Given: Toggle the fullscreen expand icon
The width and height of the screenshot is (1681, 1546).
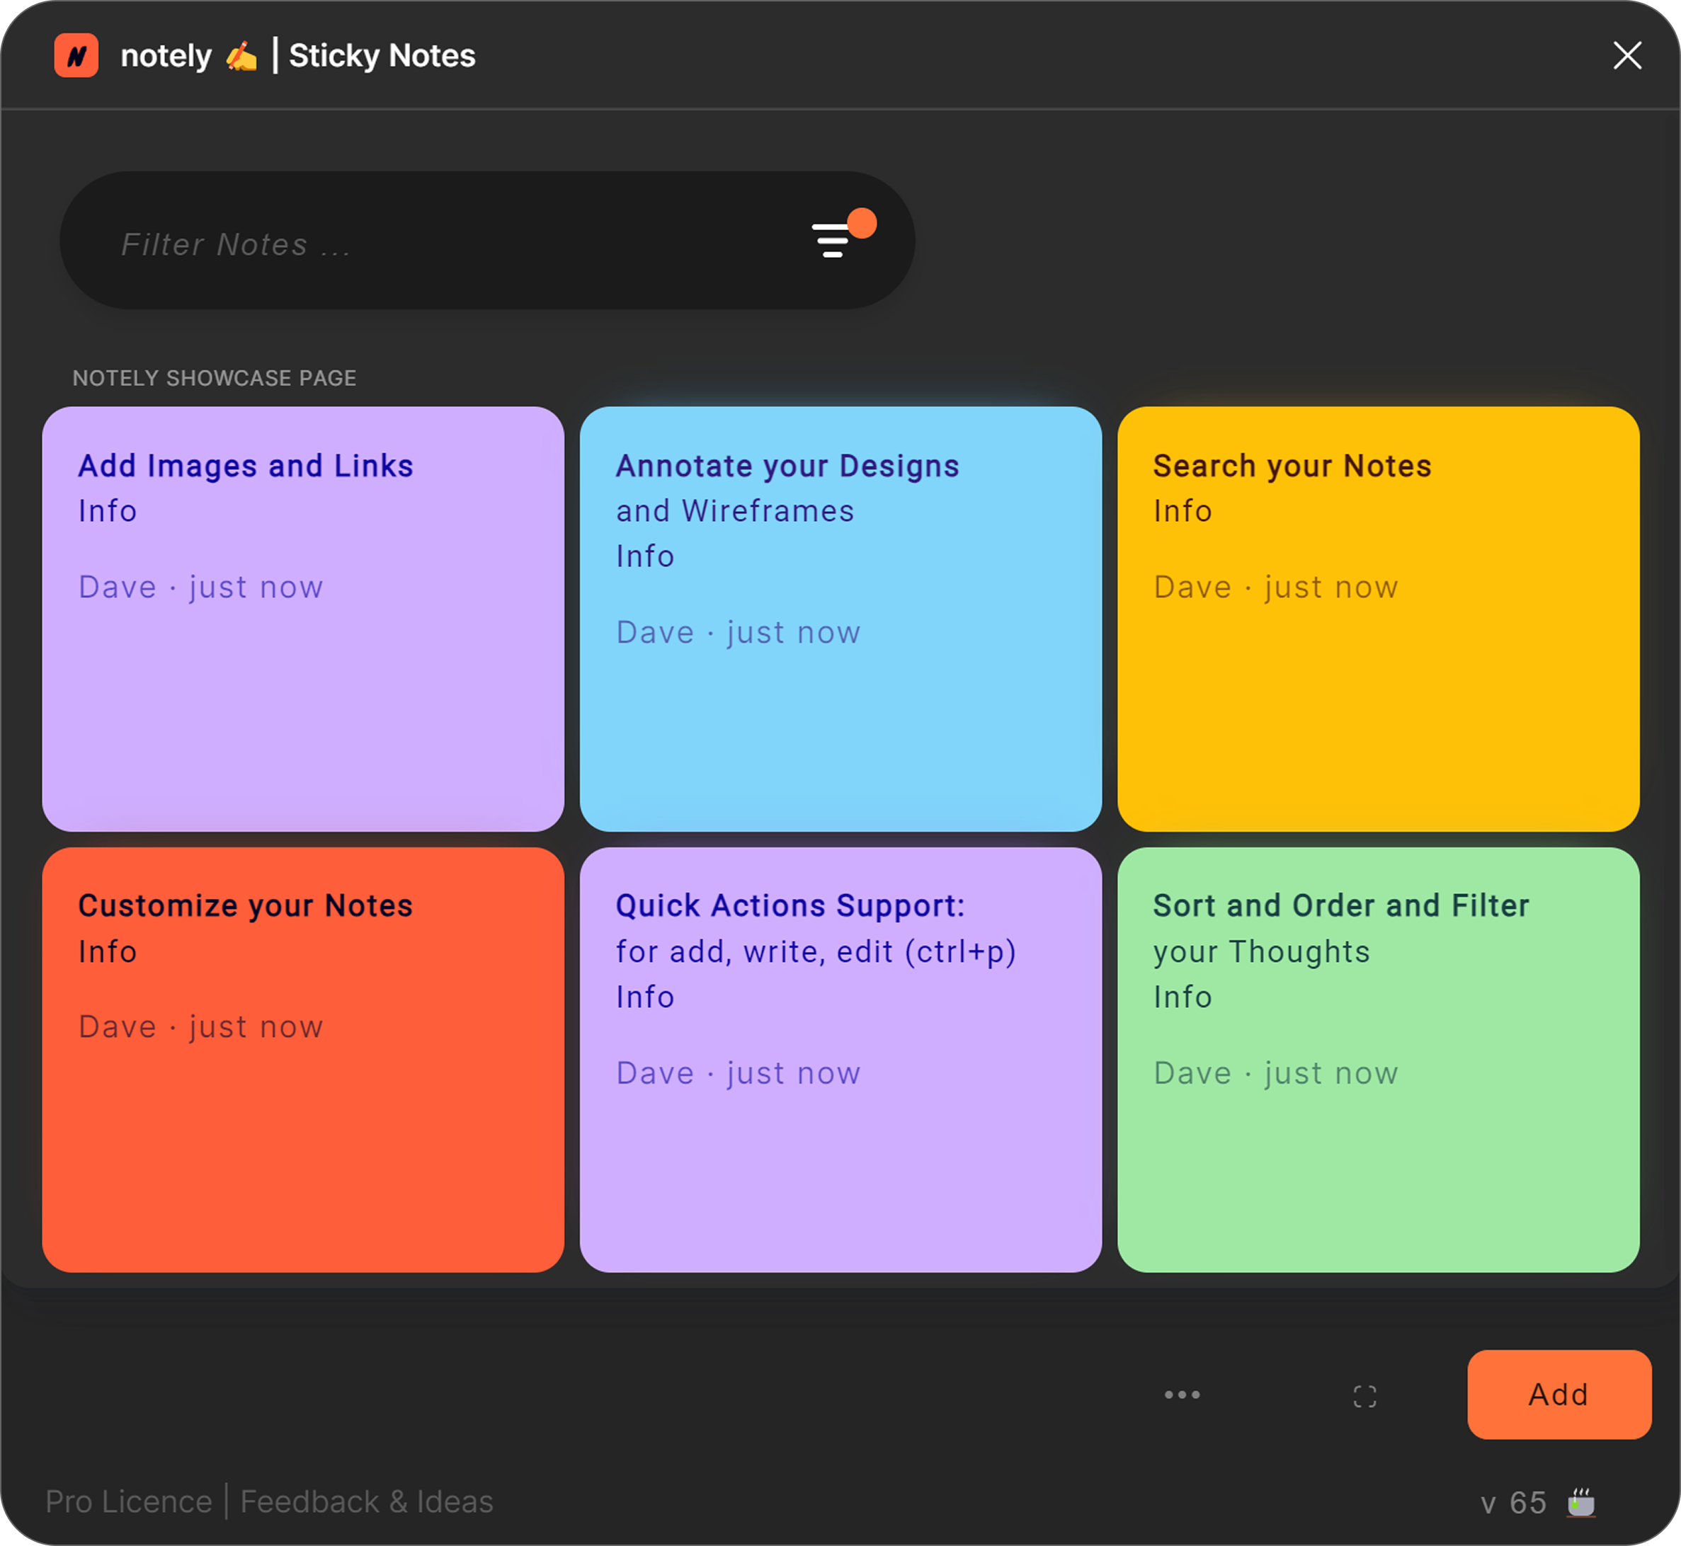Looking at the screenshot, I should click(1364, 1395).
